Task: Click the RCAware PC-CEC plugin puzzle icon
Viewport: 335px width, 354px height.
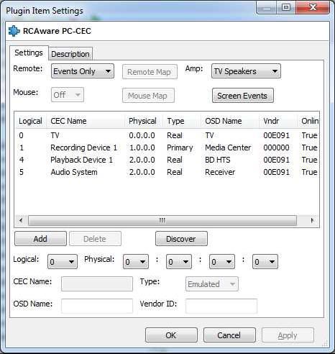Action: pos(14,31)
